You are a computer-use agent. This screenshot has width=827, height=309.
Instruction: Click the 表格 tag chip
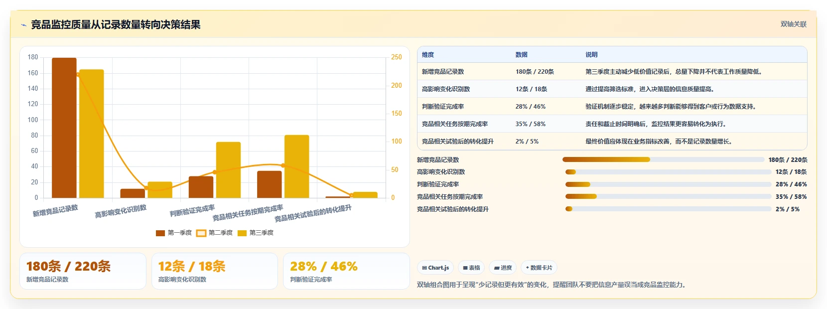pyautogui.click(x=471, y=268)
